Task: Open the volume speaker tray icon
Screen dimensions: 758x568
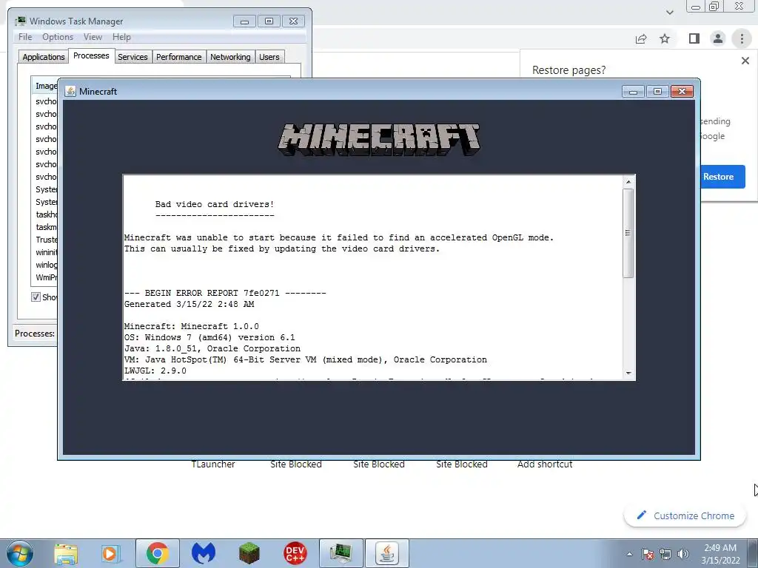Action: [683, 554]
